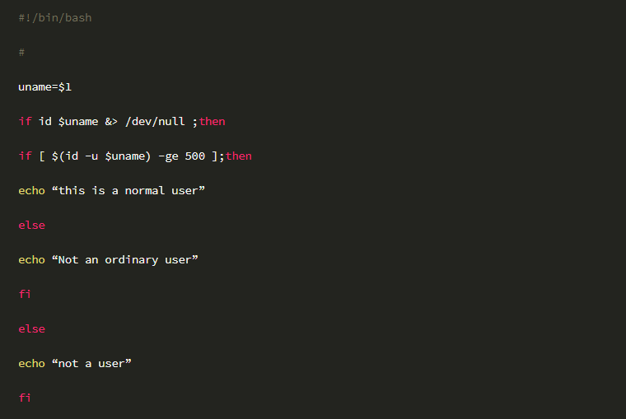The width and height of the screenshot is (626, 419).
Task: Click the /dev/null path text
Action: point(155,121)
